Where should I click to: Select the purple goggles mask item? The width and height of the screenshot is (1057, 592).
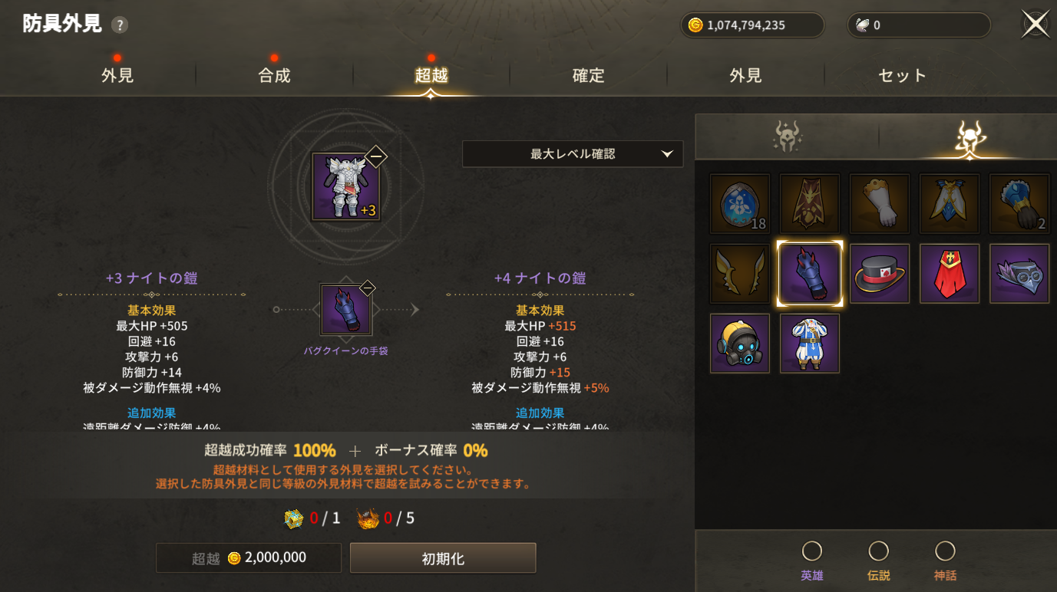click(1019, 274)
